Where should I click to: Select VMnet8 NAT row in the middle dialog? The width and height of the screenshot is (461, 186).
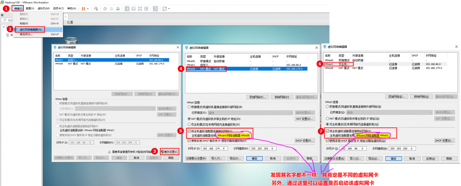pyautogui.click(x=247, y=68)
